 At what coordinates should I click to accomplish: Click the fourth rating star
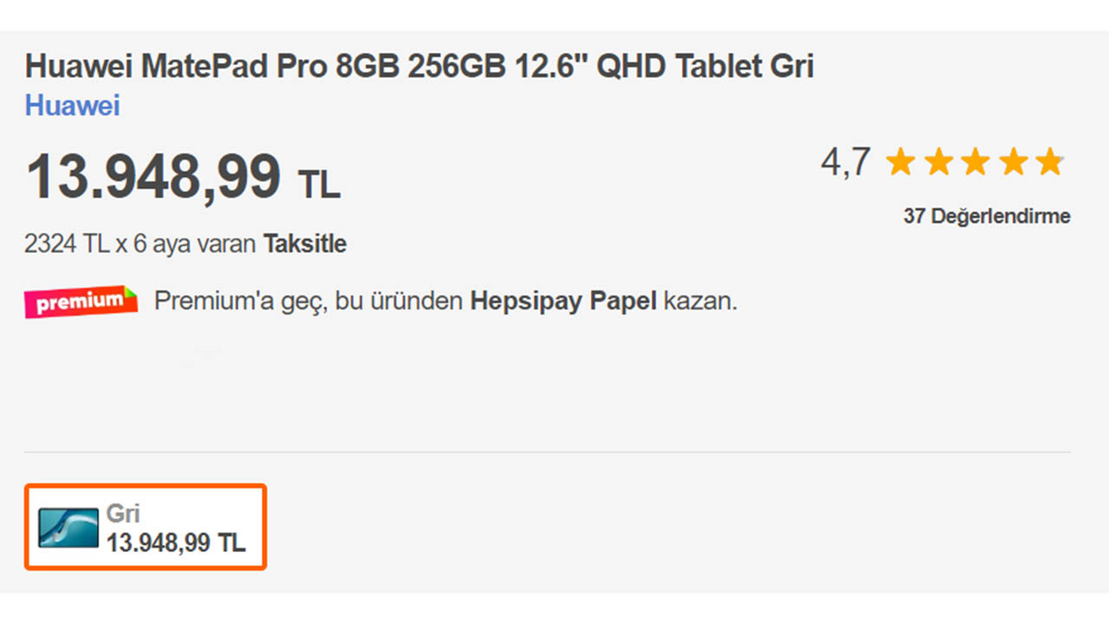[1013, 162]
